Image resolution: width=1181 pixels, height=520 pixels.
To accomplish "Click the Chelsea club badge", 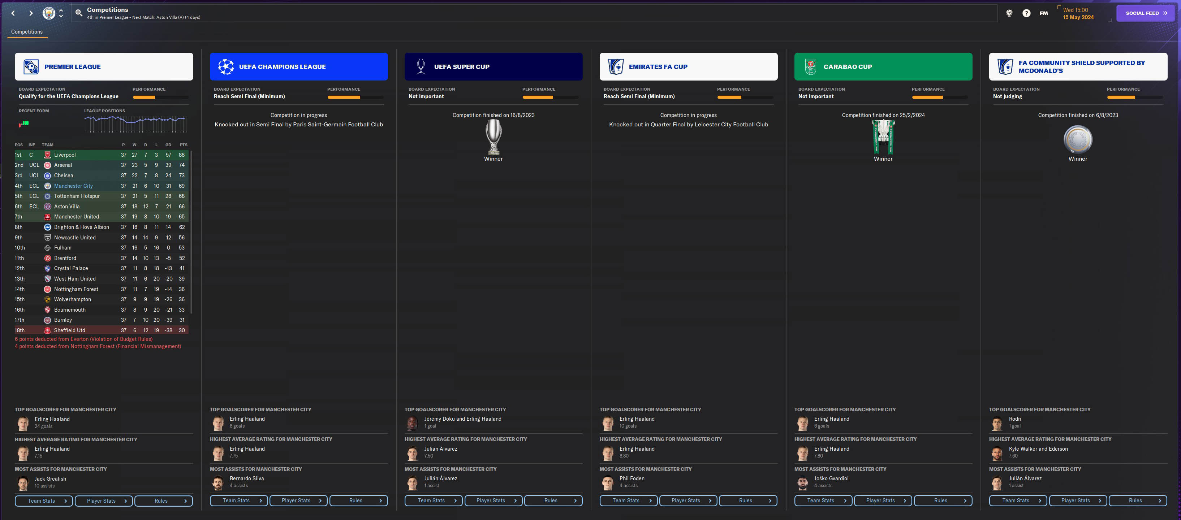I will tap(47, 175).
